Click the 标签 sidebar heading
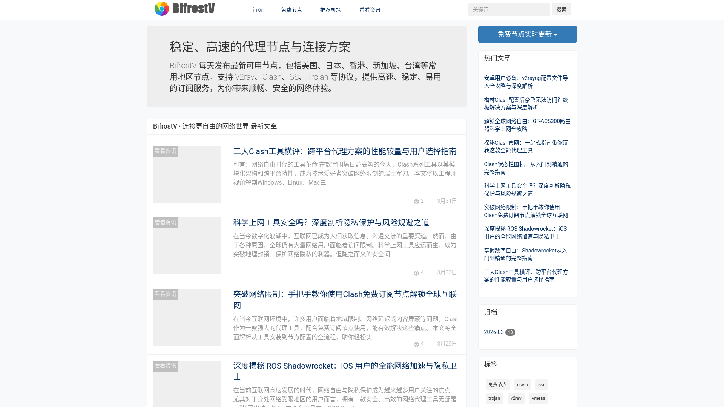Screen dimensions: 724x407 [x=490, y=364]
